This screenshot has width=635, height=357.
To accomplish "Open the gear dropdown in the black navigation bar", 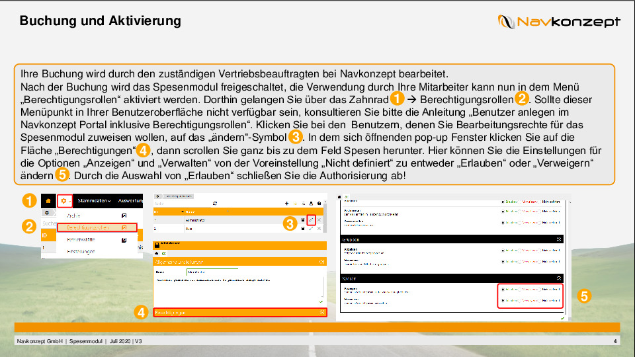I will point(64,201).
